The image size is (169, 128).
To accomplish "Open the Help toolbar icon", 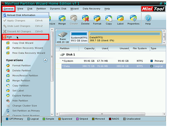I will tap(148, 18).
